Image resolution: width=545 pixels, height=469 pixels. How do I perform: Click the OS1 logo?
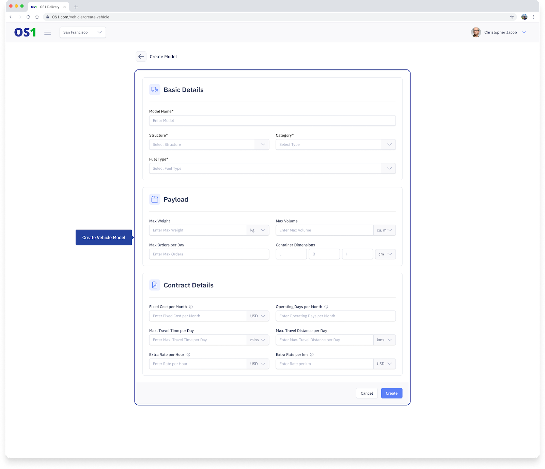25,32
